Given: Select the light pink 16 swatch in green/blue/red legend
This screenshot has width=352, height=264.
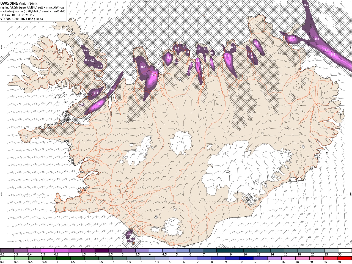Looking at the screenshot, I should click(x=288, y=258).
